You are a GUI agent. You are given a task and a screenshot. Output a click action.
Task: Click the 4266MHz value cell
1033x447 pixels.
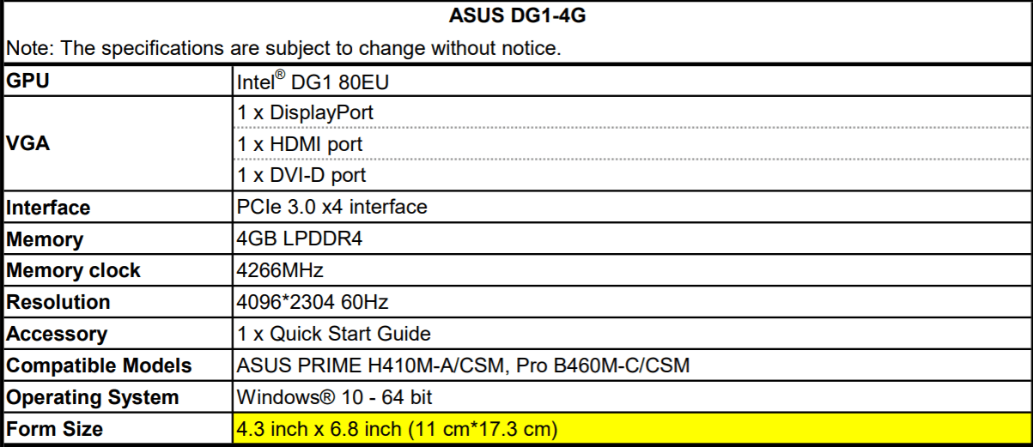click(x=280, y=270)
